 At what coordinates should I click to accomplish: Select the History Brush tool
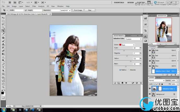coord(3,47)
